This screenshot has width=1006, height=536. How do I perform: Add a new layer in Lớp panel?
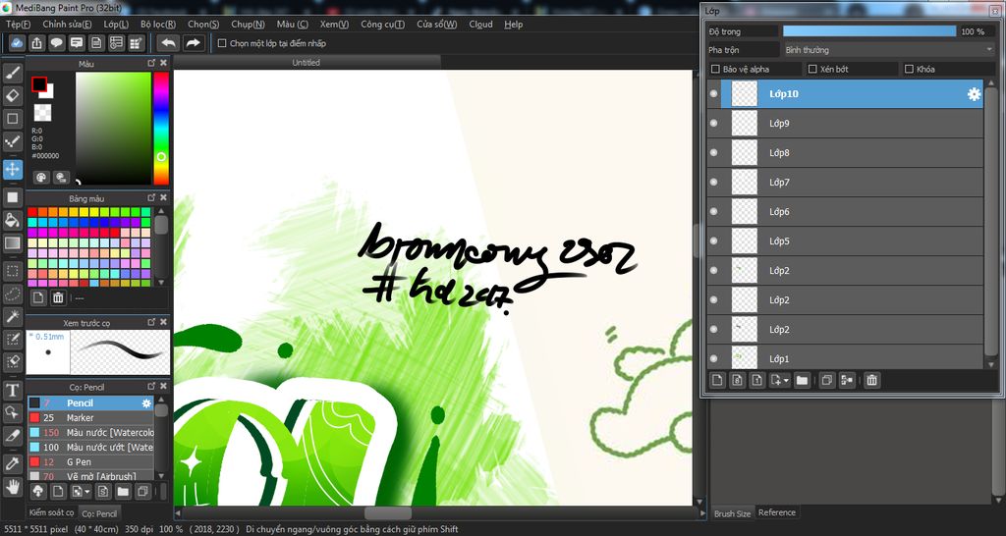point(717,380)
